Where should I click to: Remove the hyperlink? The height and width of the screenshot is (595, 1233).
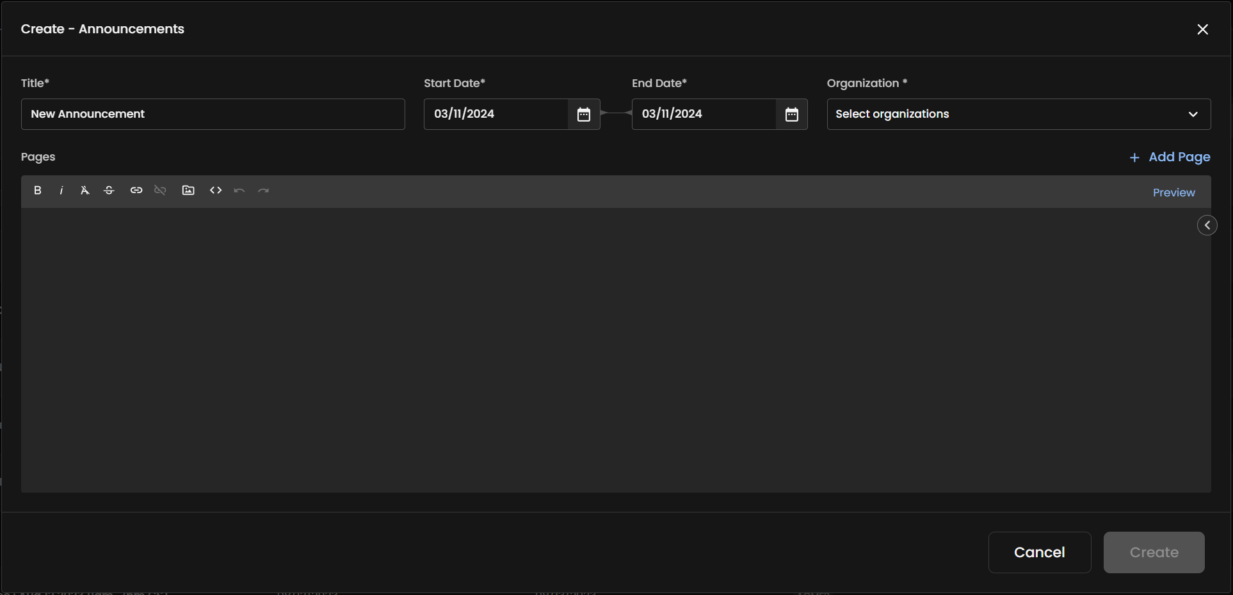[160, 190]
